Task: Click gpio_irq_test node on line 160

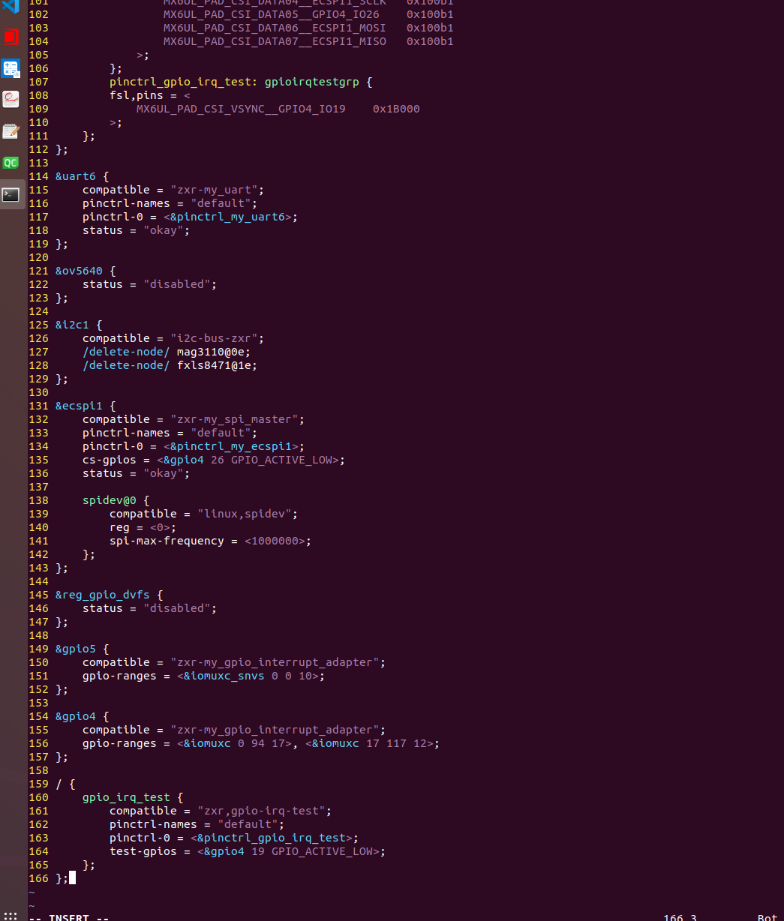Action: click(126, 797)
